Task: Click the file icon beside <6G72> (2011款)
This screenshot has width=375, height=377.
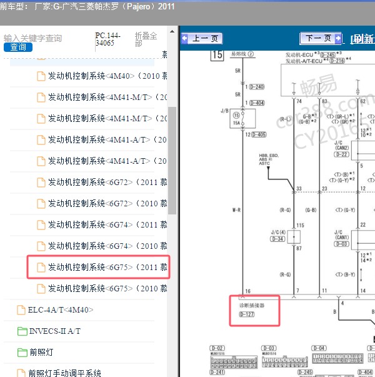Action: click(x=41, y=183)
